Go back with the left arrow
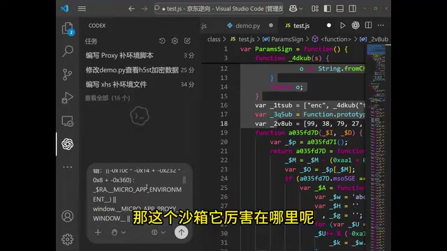447x251 pixels. click(x=131, y=9)
